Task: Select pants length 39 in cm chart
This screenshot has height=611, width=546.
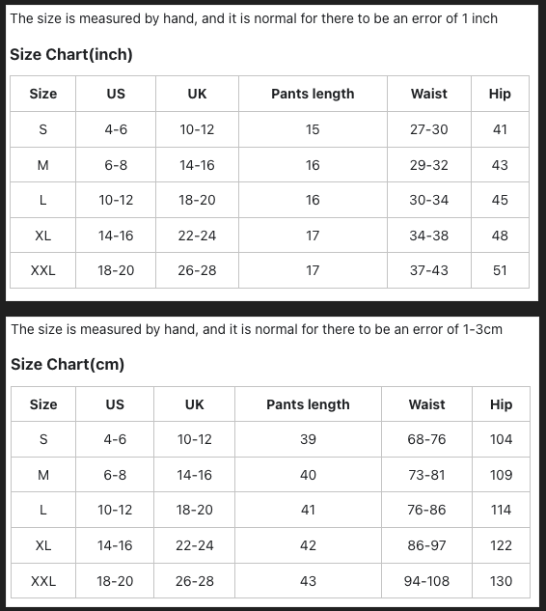Action: [308, 439]
